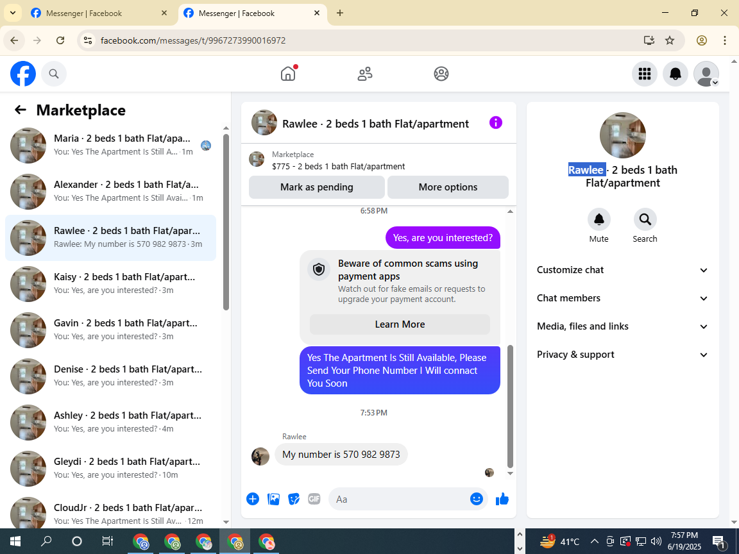Viewport: 739px width, 554px height.
Task: Click the Mark as pending button
Action: [317, 187]
